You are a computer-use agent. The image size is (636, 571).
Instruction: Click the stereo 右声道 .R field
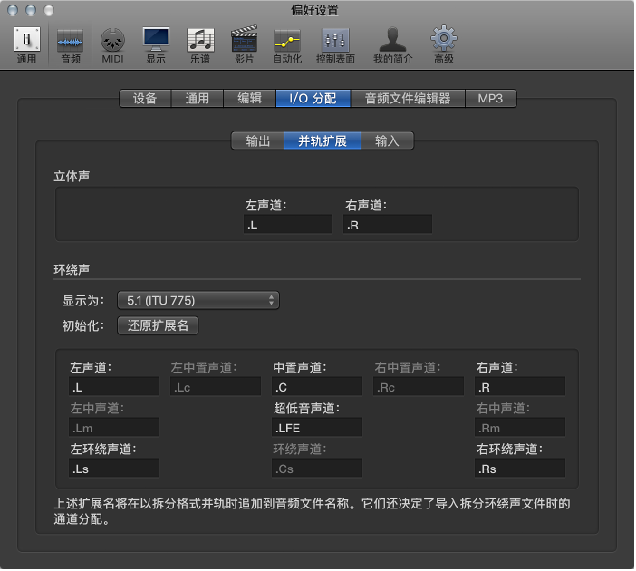388,225
